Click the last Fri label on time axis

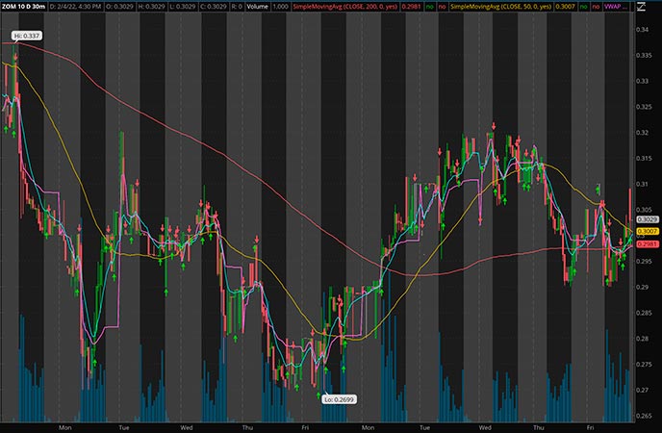point(591,425)
